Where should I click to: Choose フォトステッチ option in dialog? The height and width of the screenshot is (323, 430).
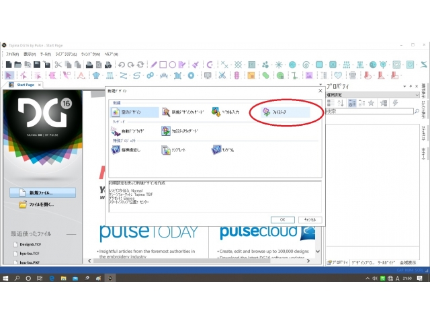point(285,112)
